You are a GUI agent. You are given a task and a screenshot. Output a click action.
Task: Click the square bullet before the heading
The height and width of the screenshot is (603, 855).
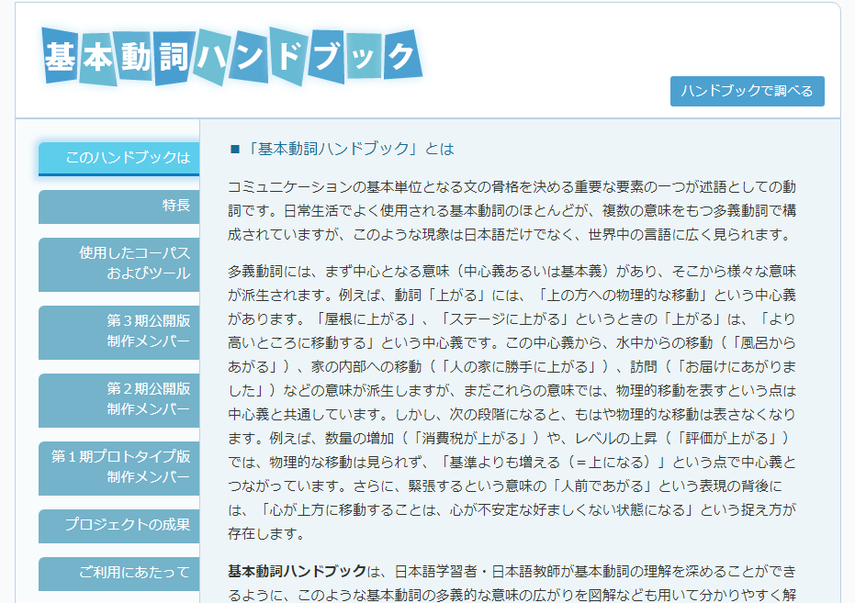tap(235, 150)
